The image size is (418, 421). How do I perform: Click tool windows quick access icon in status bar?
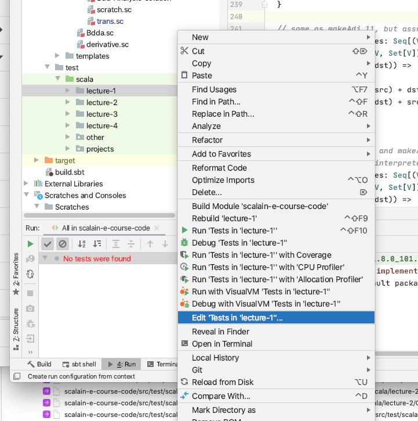coord(17,376)
